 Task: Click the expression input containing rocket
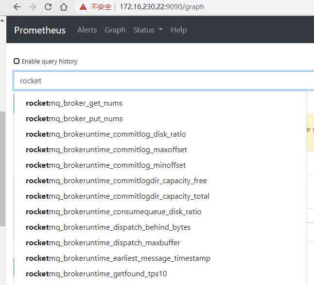pyautogui.click(x=164, y=81)
